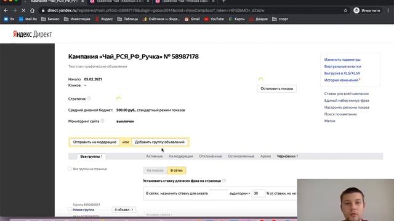
Task: Check the Новая группа checkbox
Action: coord(70,209)
